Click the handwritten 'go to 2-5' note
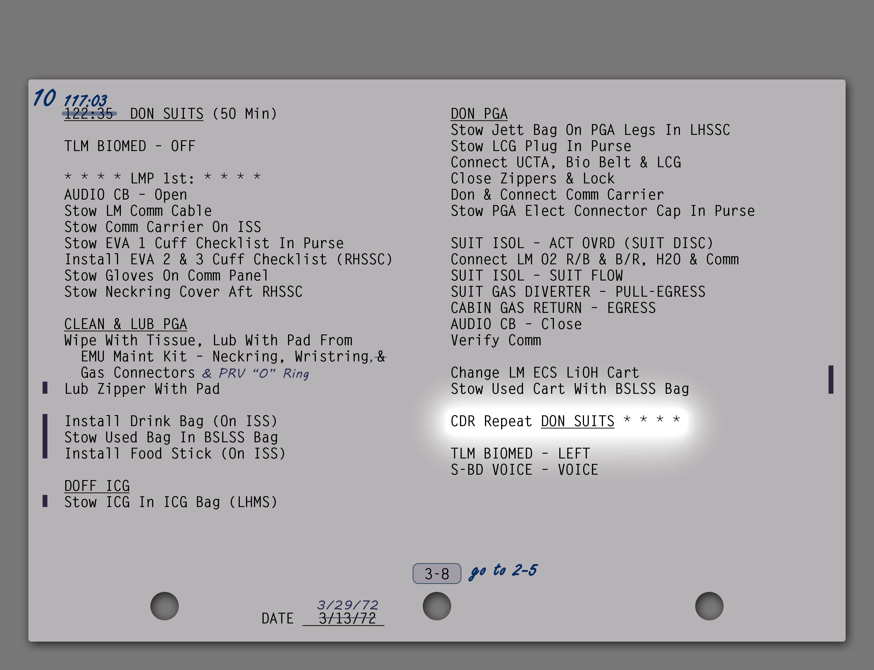This screenshot has width=874, height=670. [503, 571]
